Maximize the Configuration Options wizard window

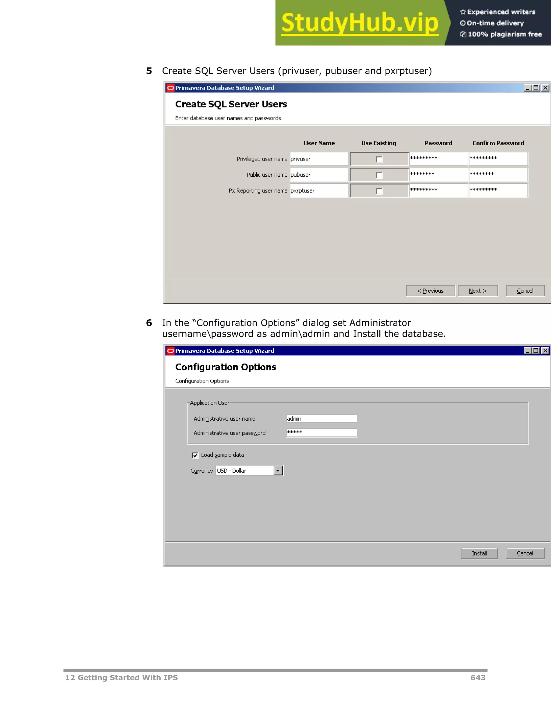(536, 351)
